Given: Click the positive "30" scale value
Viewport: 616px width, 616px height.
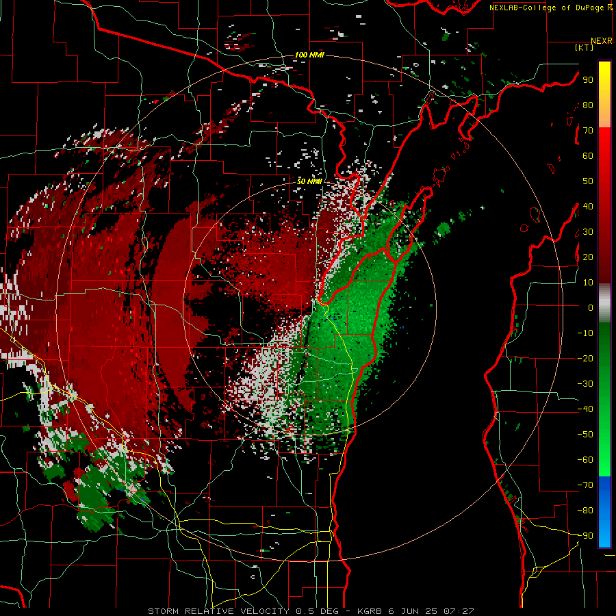Looking at the screenshot, I should coord(588,232).
